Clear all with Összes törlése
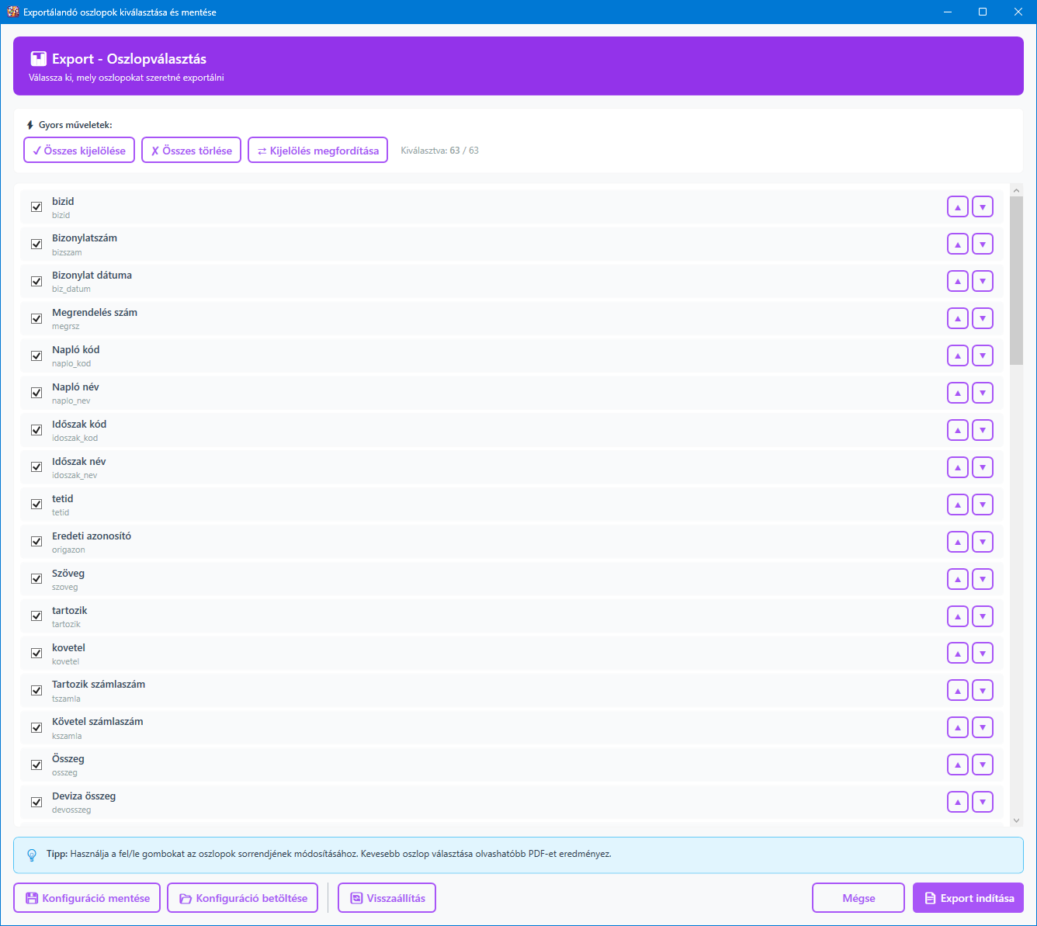This screenshot has height=926, width=1037. [x=192, y=151]
